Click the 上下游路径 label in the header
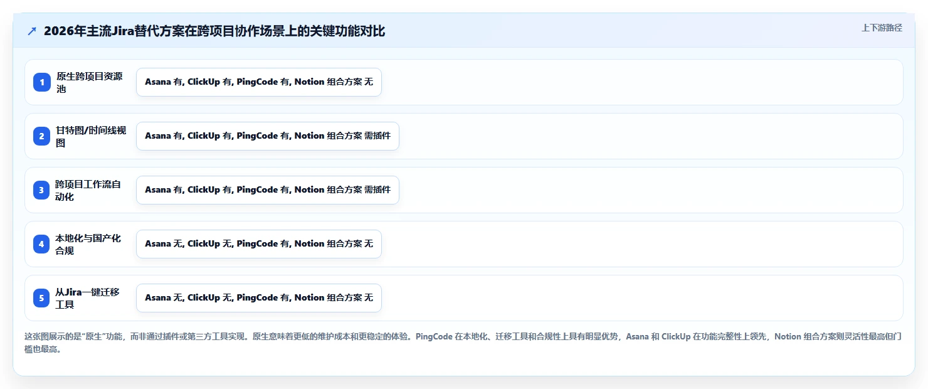This screenshot has height=389, width=928. [x=882, y=28]
